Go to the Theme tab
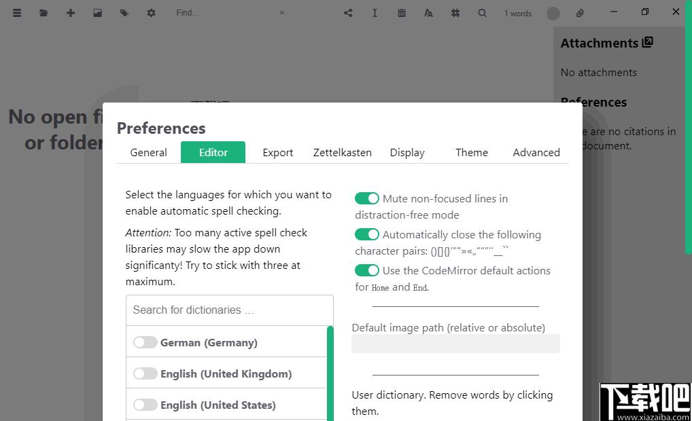Image resolution: width=692 pixels, height=421 pixels. point(472,153)
